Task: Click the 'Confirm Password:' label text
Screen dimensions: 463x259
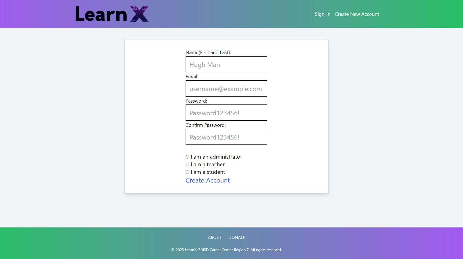Action: (x=205, y=125)
